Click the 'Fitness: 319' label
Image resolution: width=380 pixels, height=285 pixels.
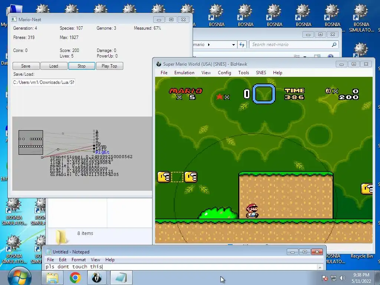click(24, 37)
